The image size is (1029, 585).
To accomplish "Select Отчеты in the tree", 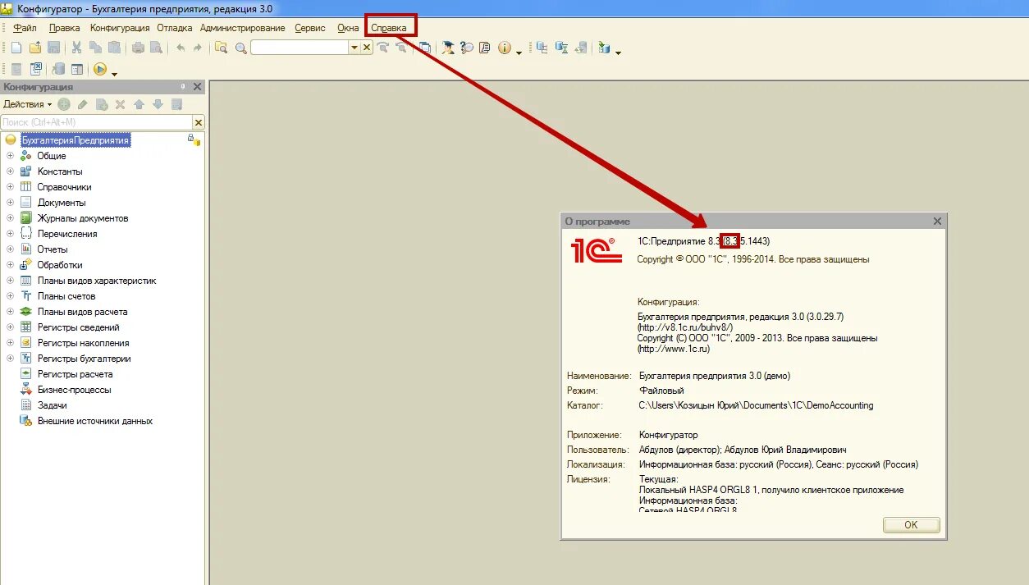I will (53, 249).
